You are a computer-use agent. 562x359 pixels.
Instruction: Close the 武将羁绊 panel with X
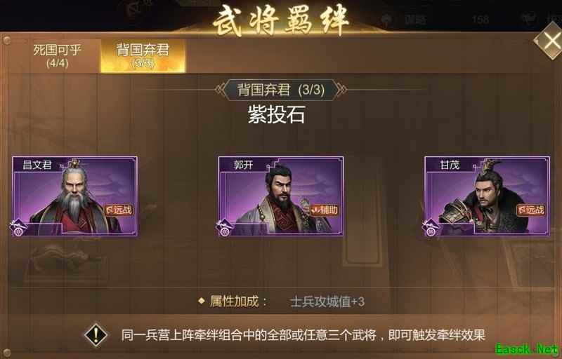point(549,41)
